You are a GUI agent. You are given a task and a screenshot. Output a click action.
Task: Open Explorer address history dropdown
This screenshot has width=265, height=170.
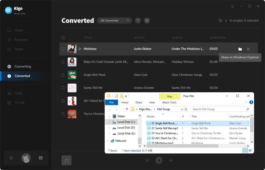point(182,109)
